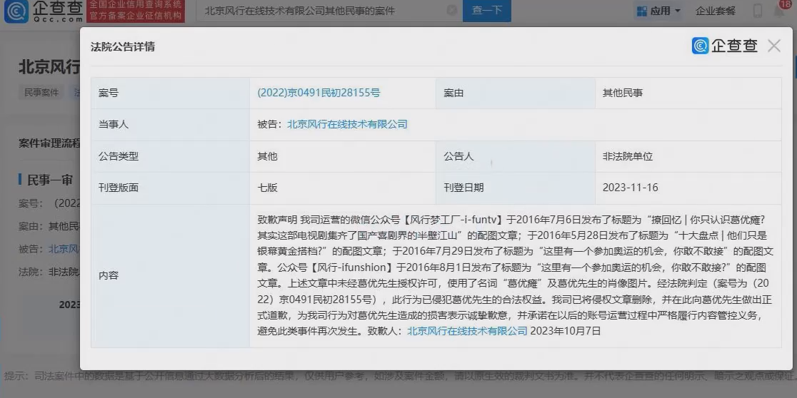This screenshot has height=398, width=797.
Task: Open the notifications bell with badge 18
Action: pos(779,9)
